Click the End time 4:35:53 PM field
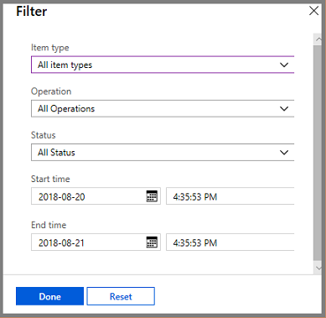Image resolution: width=326 pixels, height=318 pixels. pyautogui.click(x=230, y=242)
